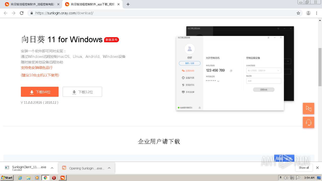Open a new browser tab
This screenshot has width=322, height=181.
[x=128, y=4]
